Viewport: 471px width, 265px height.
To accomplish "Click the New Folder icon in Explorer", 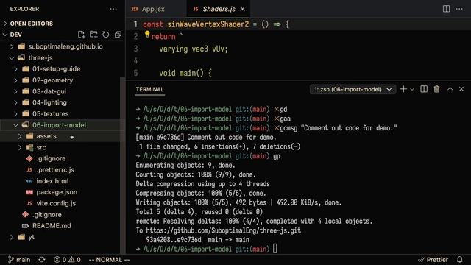I will [x=93, y=35].
